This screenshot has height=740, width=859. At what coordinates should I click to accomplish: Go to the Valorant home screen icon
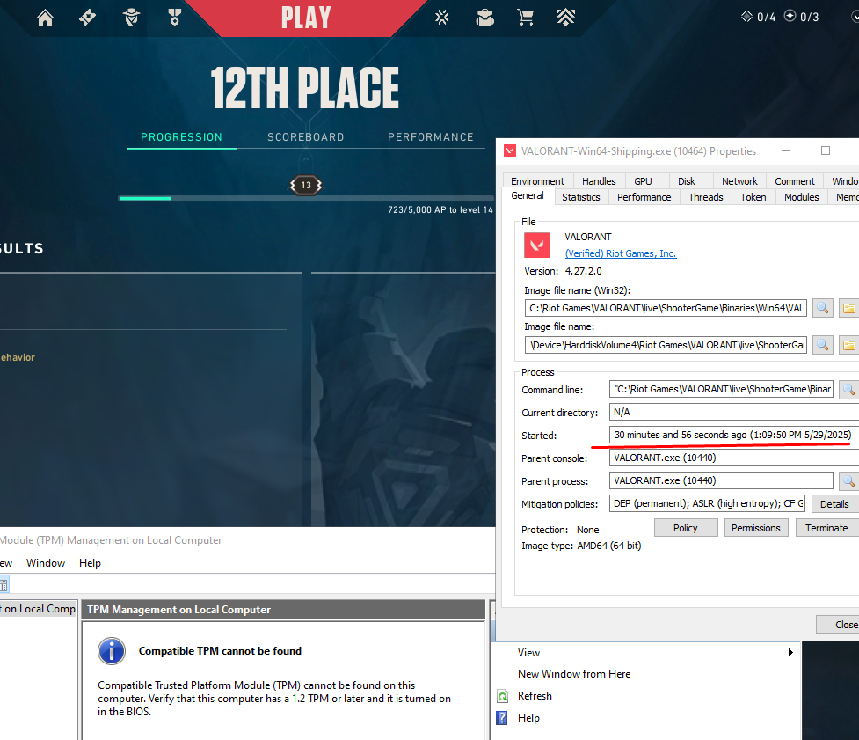coord(45,18)
